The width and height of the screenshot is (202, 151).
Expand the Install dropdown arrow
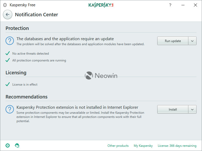click(192, 109)
